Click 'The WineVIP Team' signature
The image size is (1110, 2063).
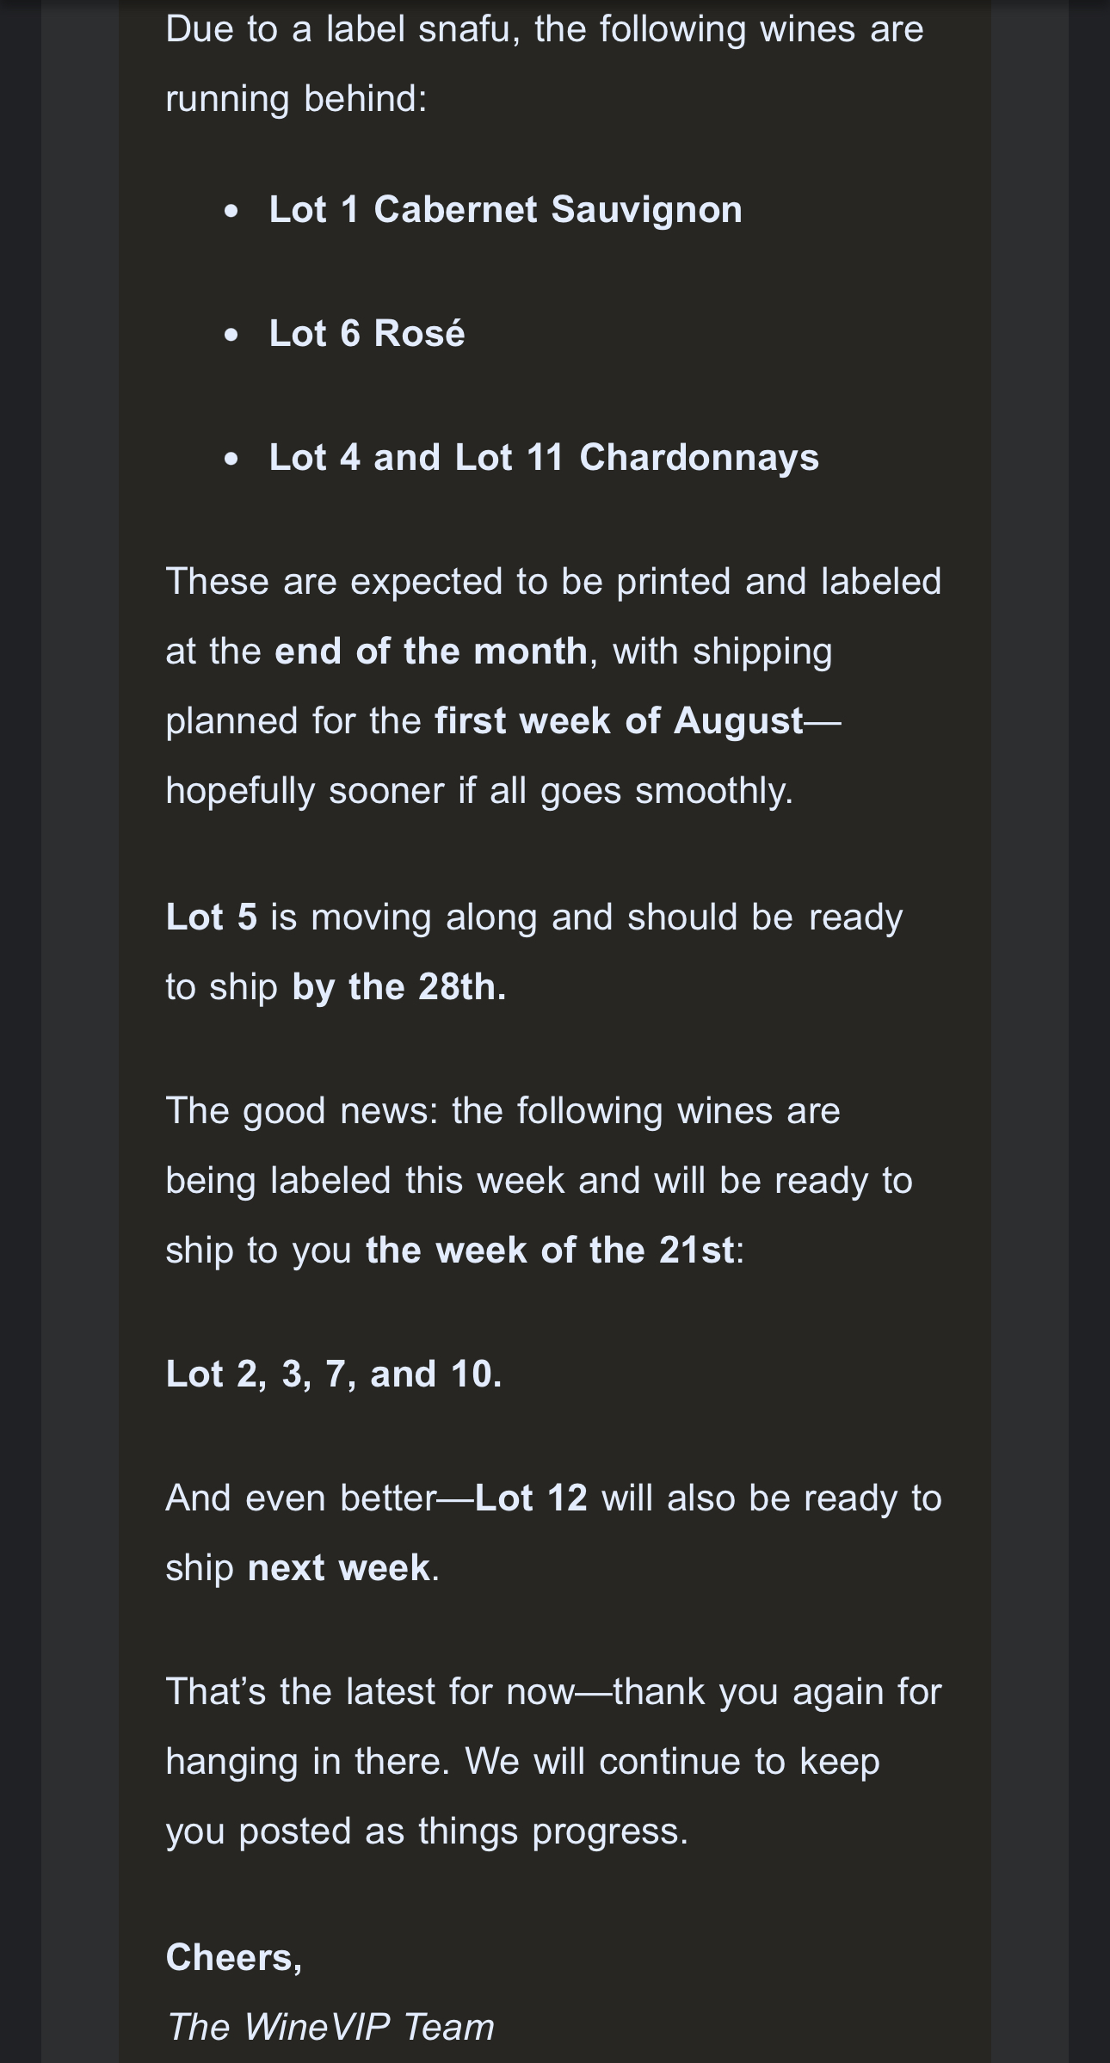pos(330,2027)
